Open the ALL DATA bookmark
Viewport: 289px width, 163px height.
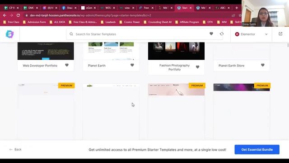pyautogui.click(x=57, y=22)
